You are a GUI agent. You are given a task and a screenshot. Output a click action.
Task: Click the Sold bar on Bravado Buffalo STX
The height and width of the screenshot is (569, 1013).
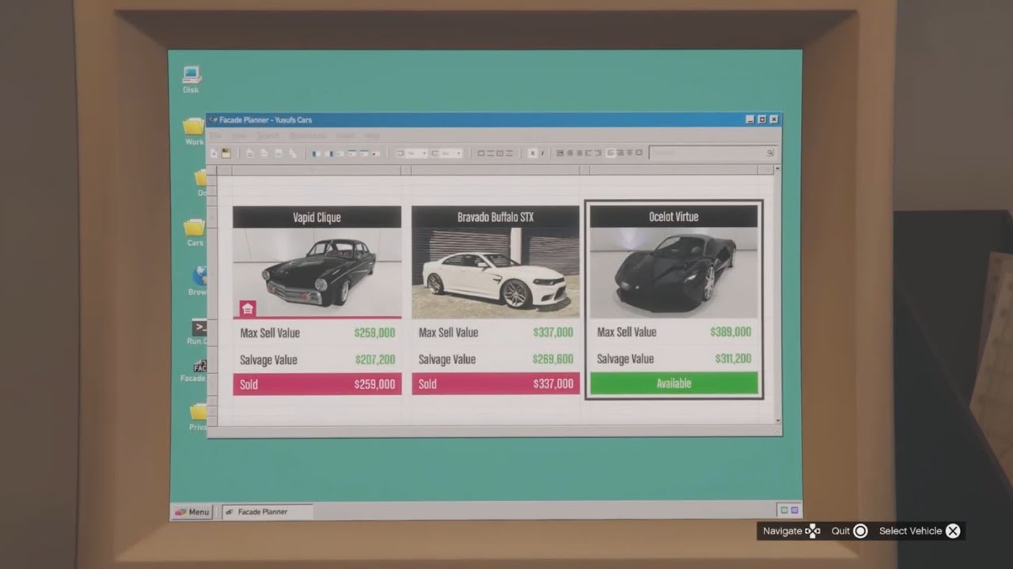(x=495, y=384)
